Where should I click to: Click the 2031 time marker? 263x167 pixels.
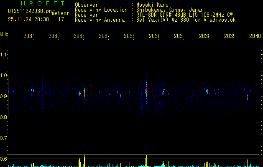pyautogui.click(x=28, y=36)
